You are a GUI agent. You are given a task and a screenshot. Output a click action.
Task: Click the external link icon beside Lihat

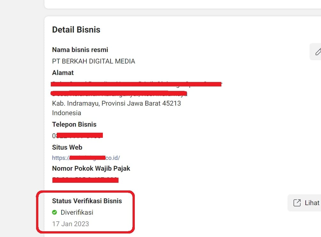click(297, 203)
